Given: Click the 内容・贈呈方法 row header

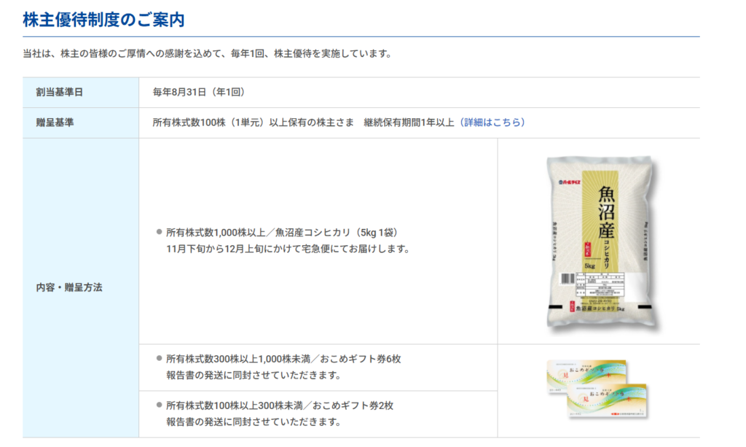Looking at the screenshot, I should (69, 287).
